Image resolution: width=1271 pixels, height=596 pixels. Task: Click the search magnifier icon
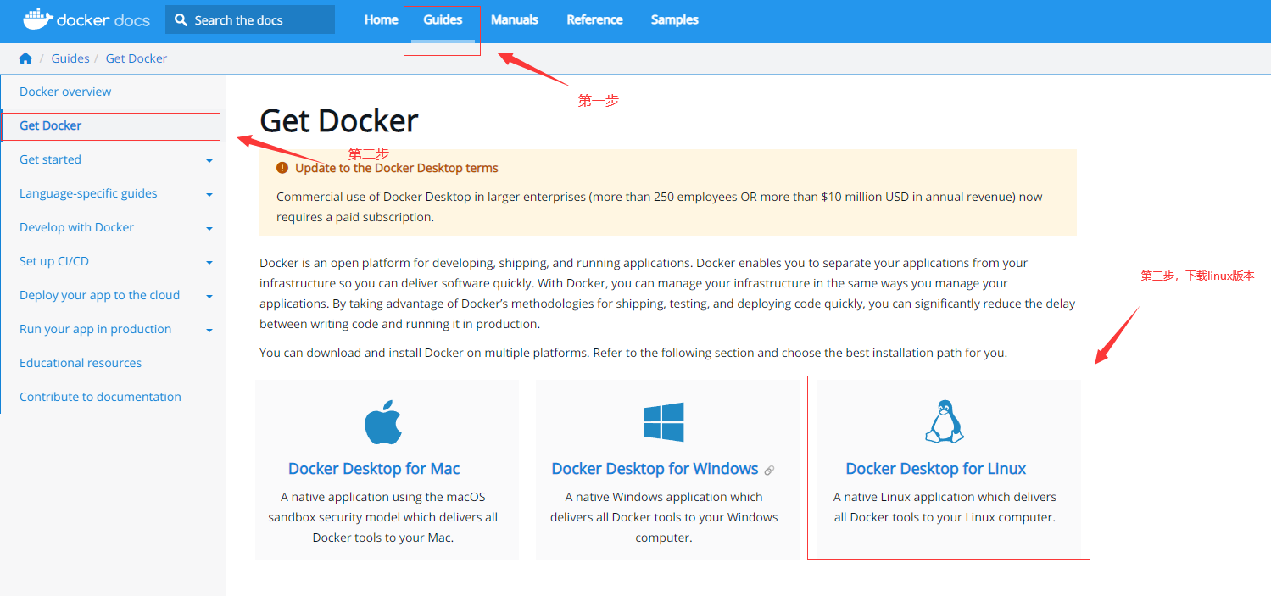click(x=181, y=20)
